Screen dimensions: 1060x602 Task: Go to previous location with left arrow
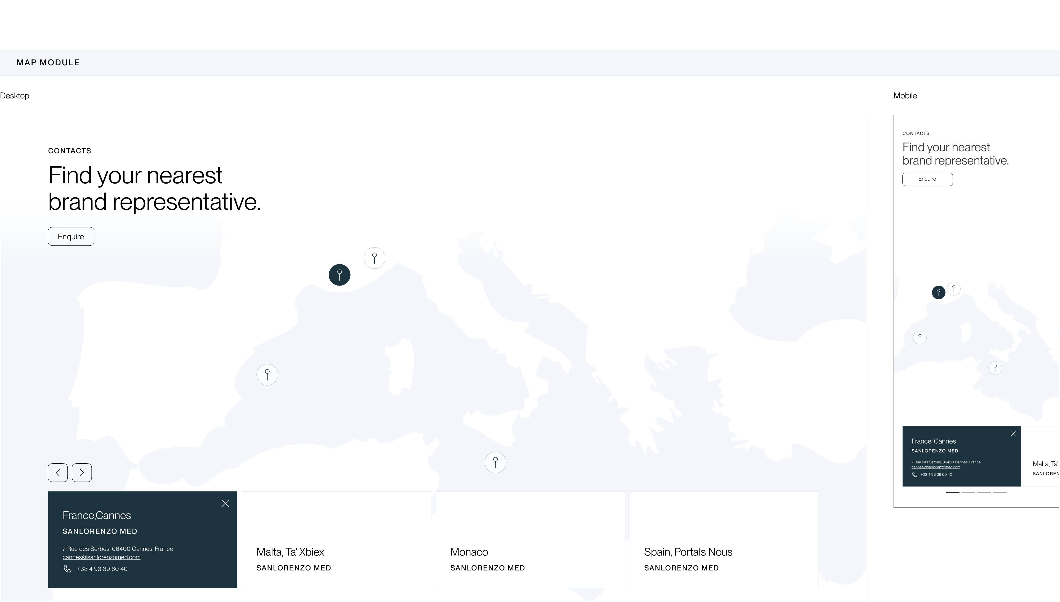[x=57, y=472]
